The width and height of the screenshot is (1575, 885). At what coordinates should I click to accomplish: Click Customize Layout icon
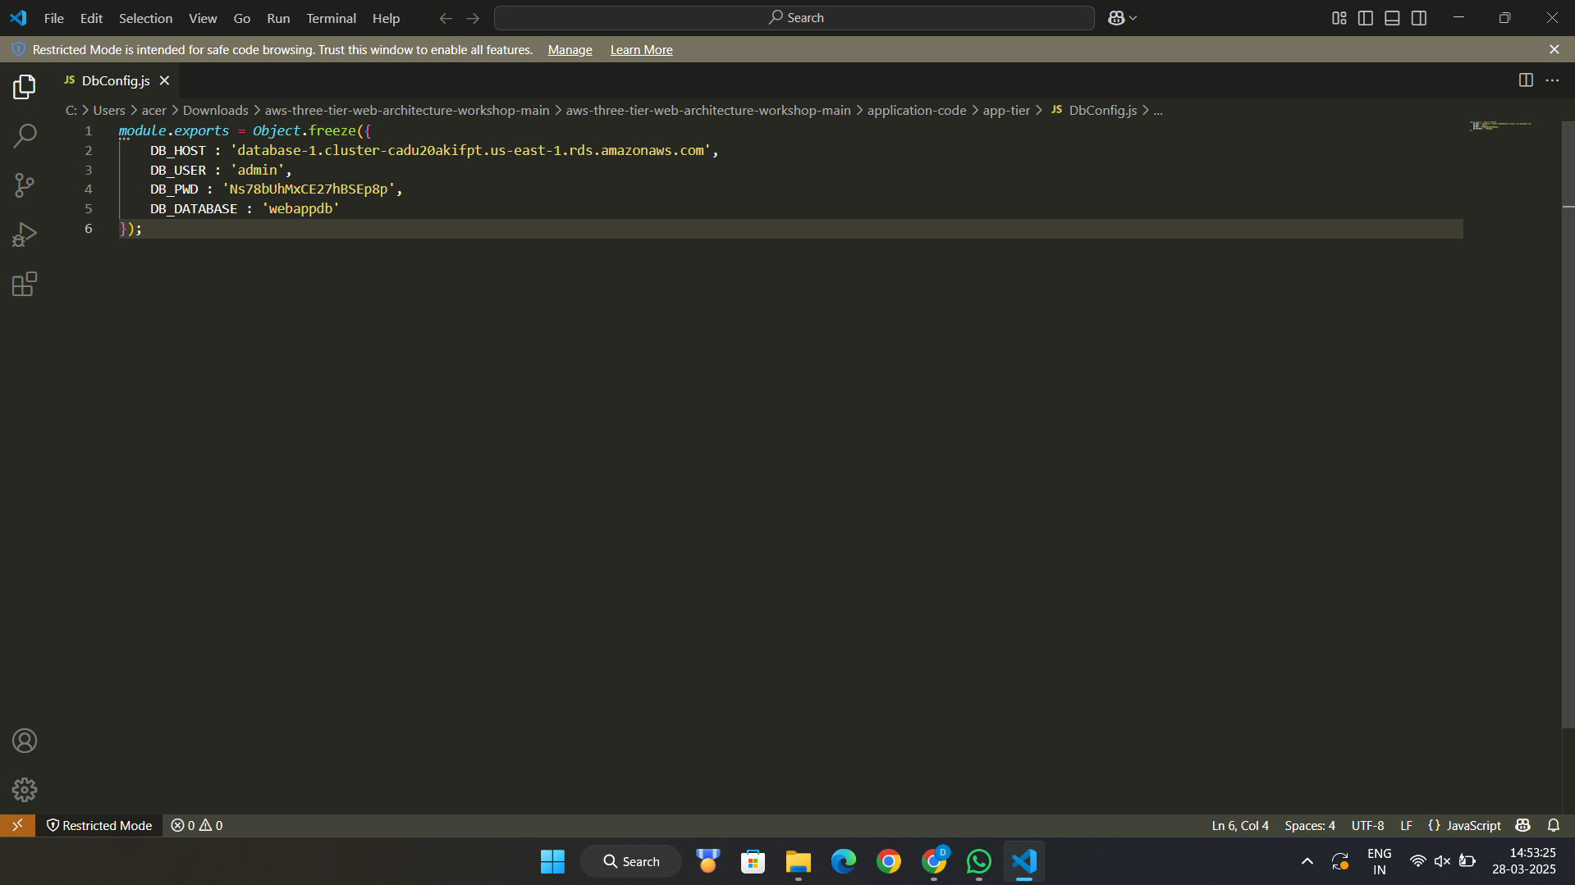pyautogui.click(x=1339, y=18)
